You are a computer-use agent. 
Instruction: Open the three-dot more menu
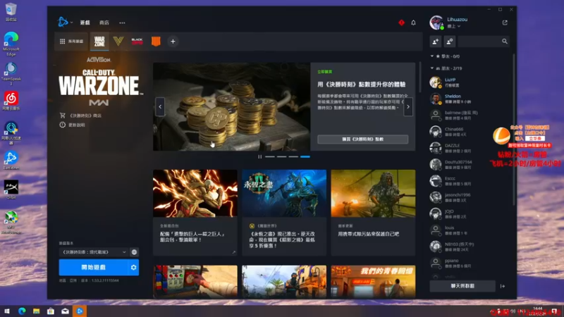click(x=122, y=23)
